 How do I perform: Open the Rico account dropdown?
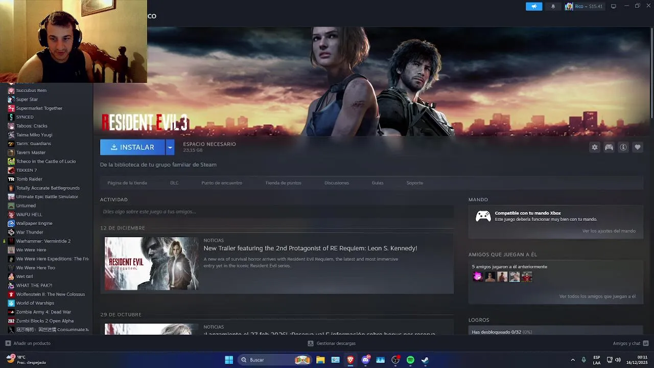[x=583, y=6]
